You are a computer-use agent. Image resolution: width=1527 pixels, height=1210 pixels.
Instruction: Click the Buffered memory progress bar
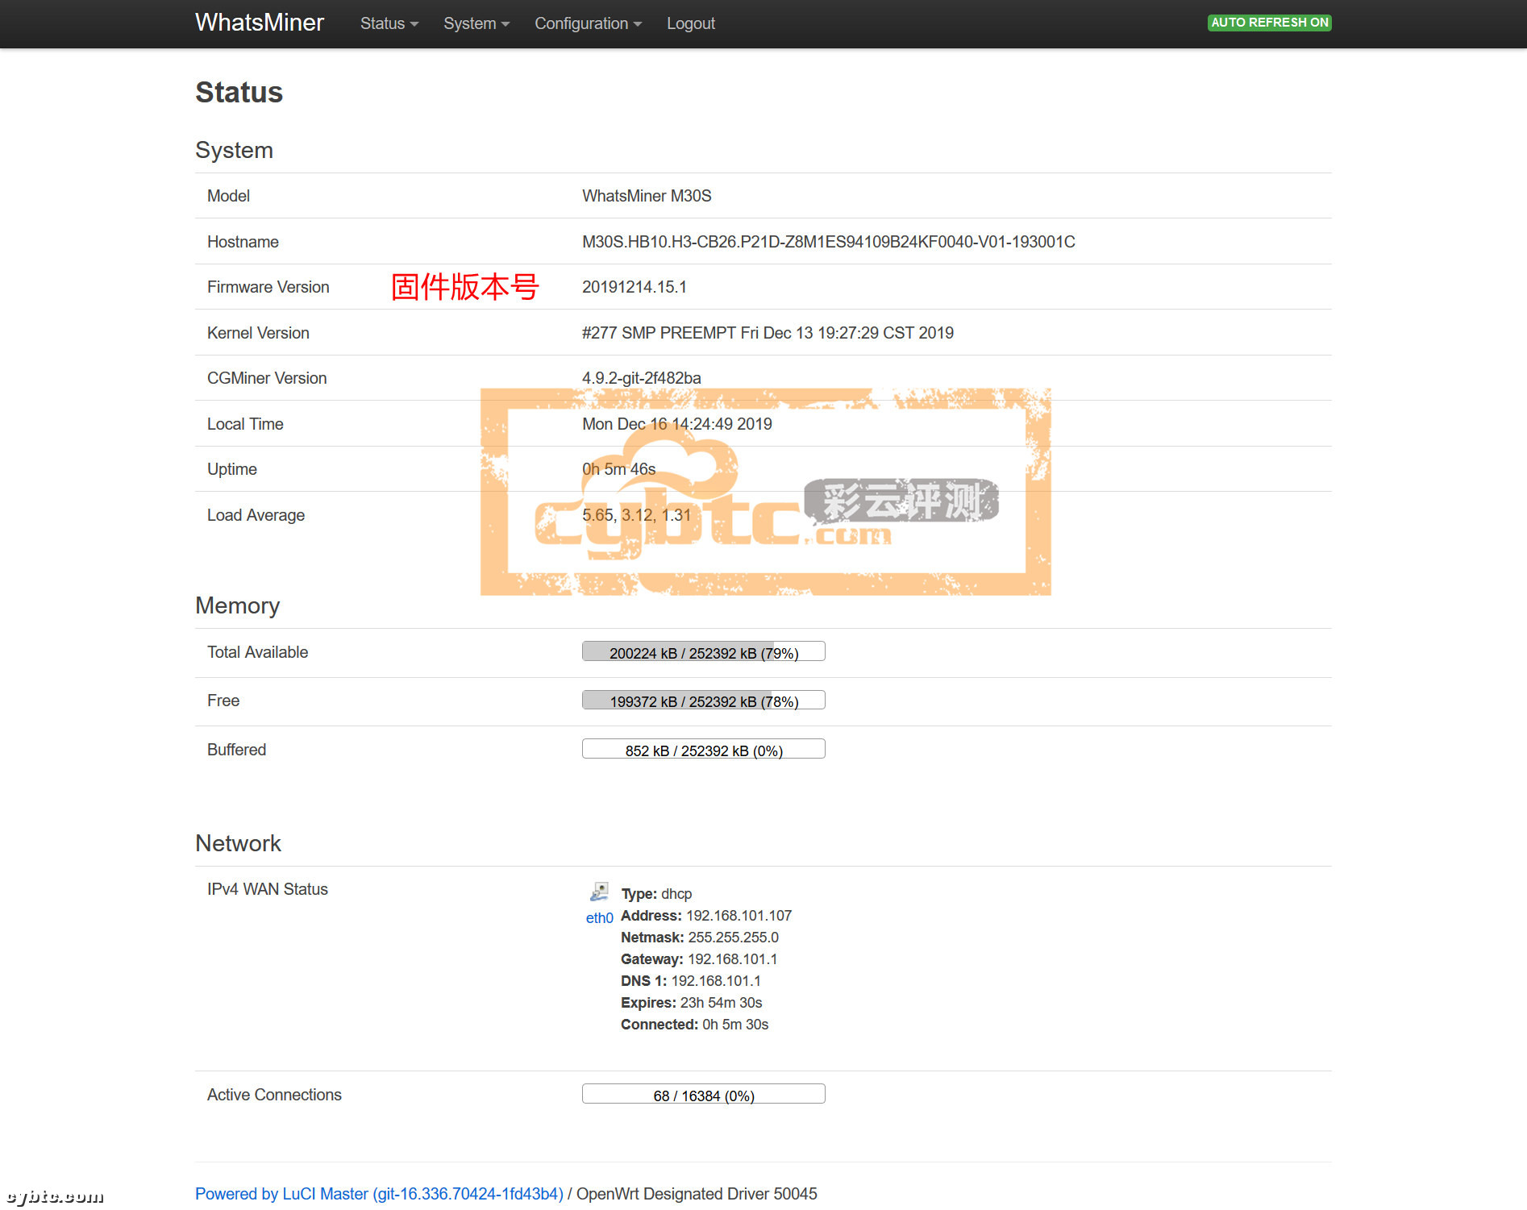(x=703, y=749)
